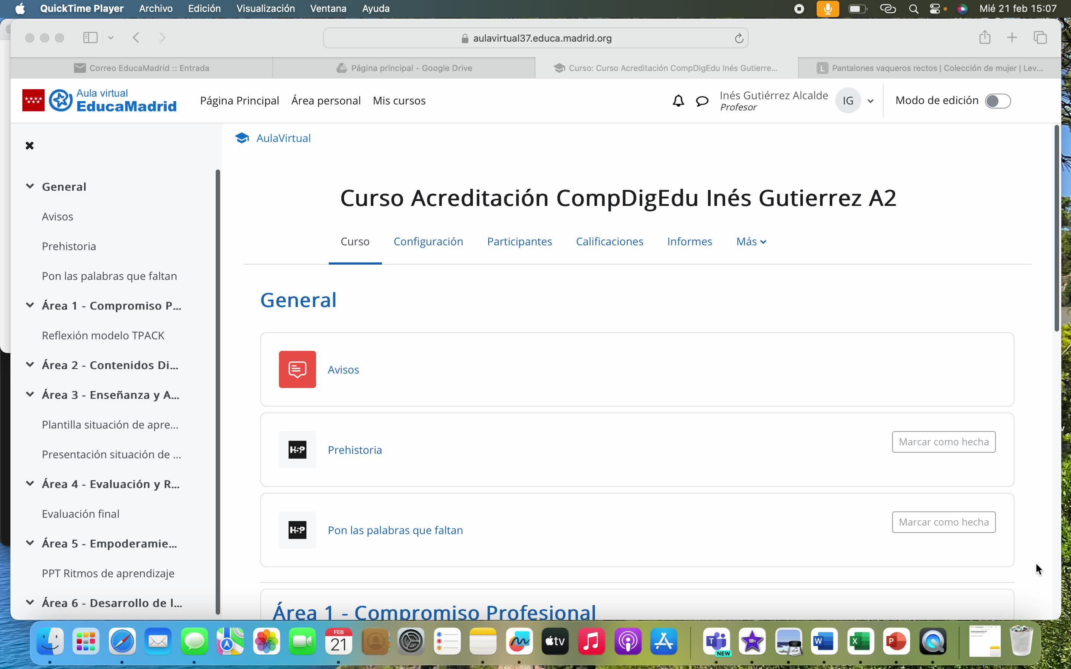The width and height of the screenshot is (1071, 669).
Task: Collapse Área 1 - Compromiso section
Action: pos(30,305)
